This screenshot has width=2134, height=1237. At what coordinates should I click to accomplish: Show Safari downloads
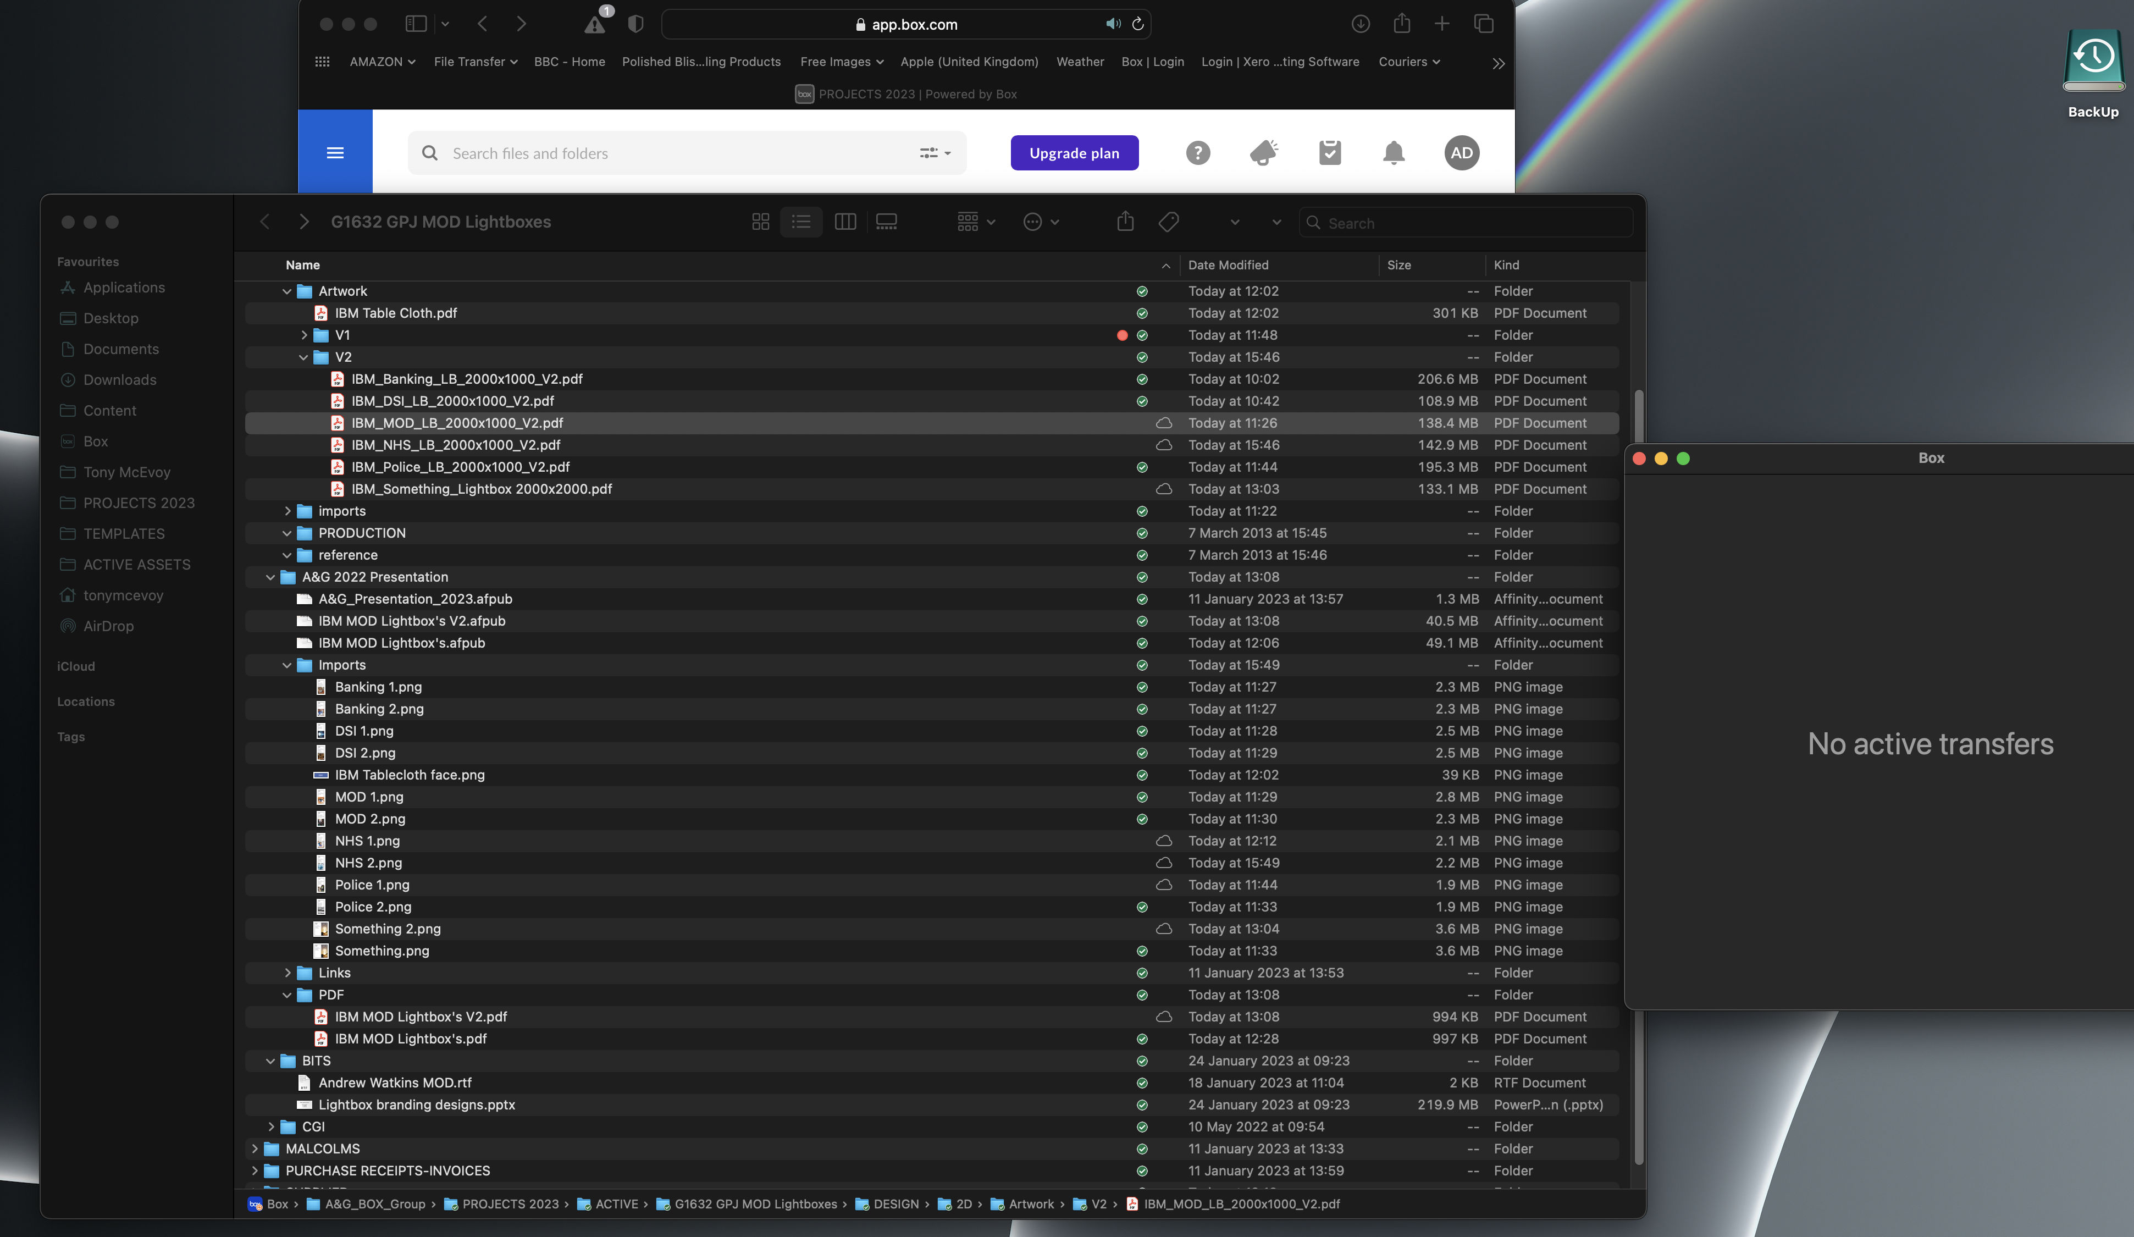(x=1360, y=24)
